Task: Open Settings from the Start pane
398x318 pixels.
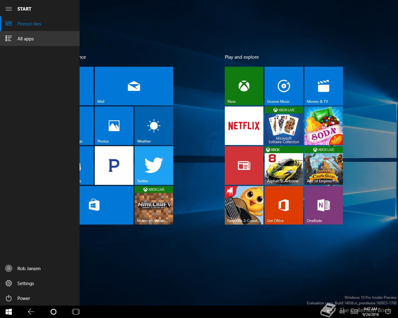Action: point(40,283)
